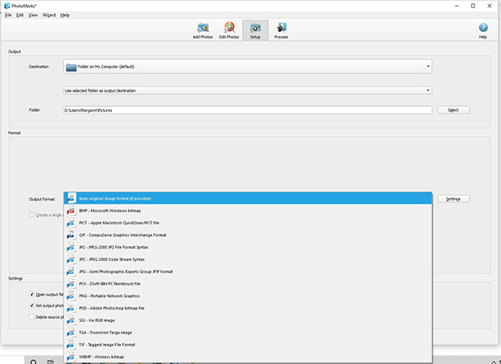Screen dimensions: 501x364
Task: Choose WBMP - Wireless bitmap
Action: coord(248,356)
